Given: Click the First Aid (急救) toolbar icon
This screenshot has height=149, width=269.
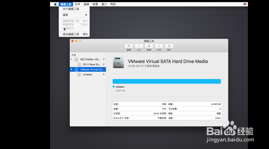Looking at the screenshot, I should pos(129,46).
